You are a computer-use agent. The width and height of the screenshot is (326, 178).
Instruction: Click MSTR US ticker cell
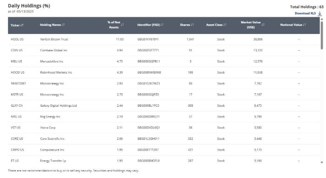(x=17, y=95)
